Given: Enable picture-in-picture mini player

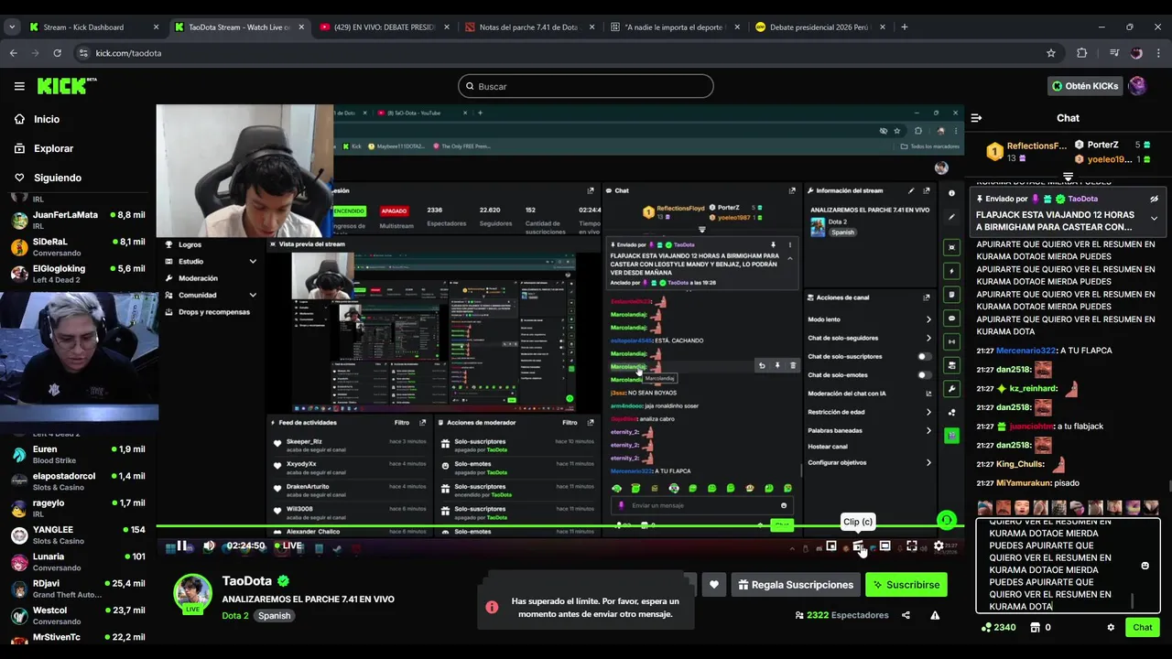Looking at the screenshot, I should pyautogui.click(x=831, y=546).
